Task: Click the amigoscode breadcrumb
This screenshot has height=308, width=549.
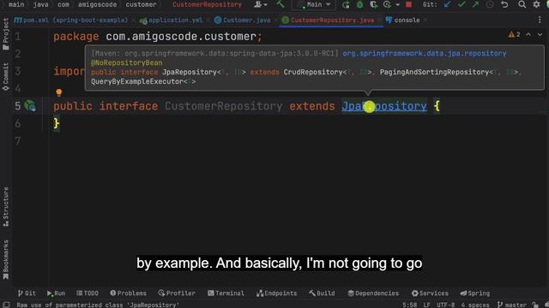Action: coord(97,4)
